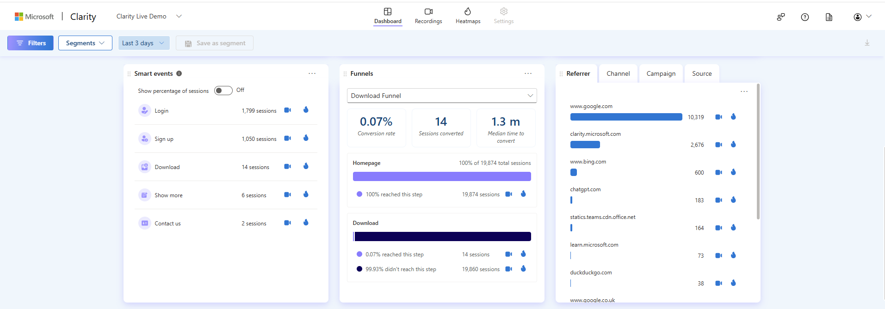The width and height of the screenshot is (885, 309).
Task: Click the Referrer panel vertical scrollbar
Action: pos(758,151)
